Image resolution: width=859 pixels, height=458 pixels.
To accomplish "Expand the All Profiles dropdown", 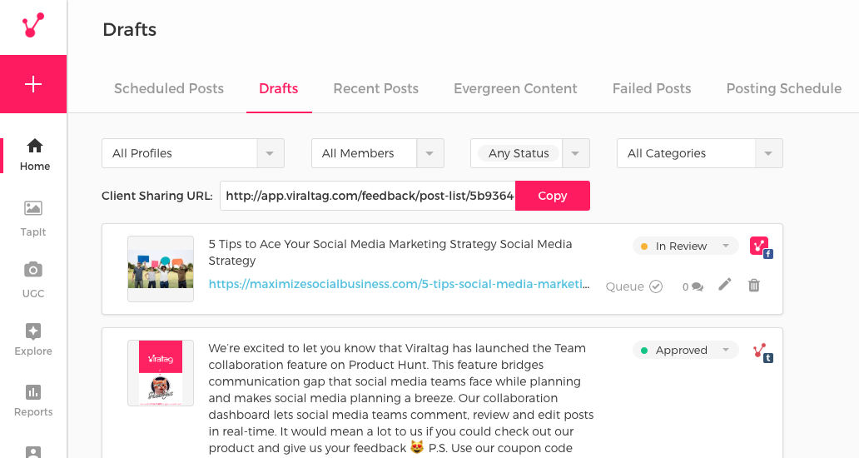I will pyautogui.click(x=193, y=153).
